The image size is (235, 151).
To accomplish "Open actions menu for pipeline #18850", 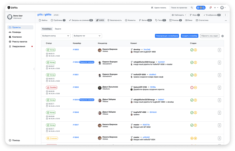I will [219, 88].
